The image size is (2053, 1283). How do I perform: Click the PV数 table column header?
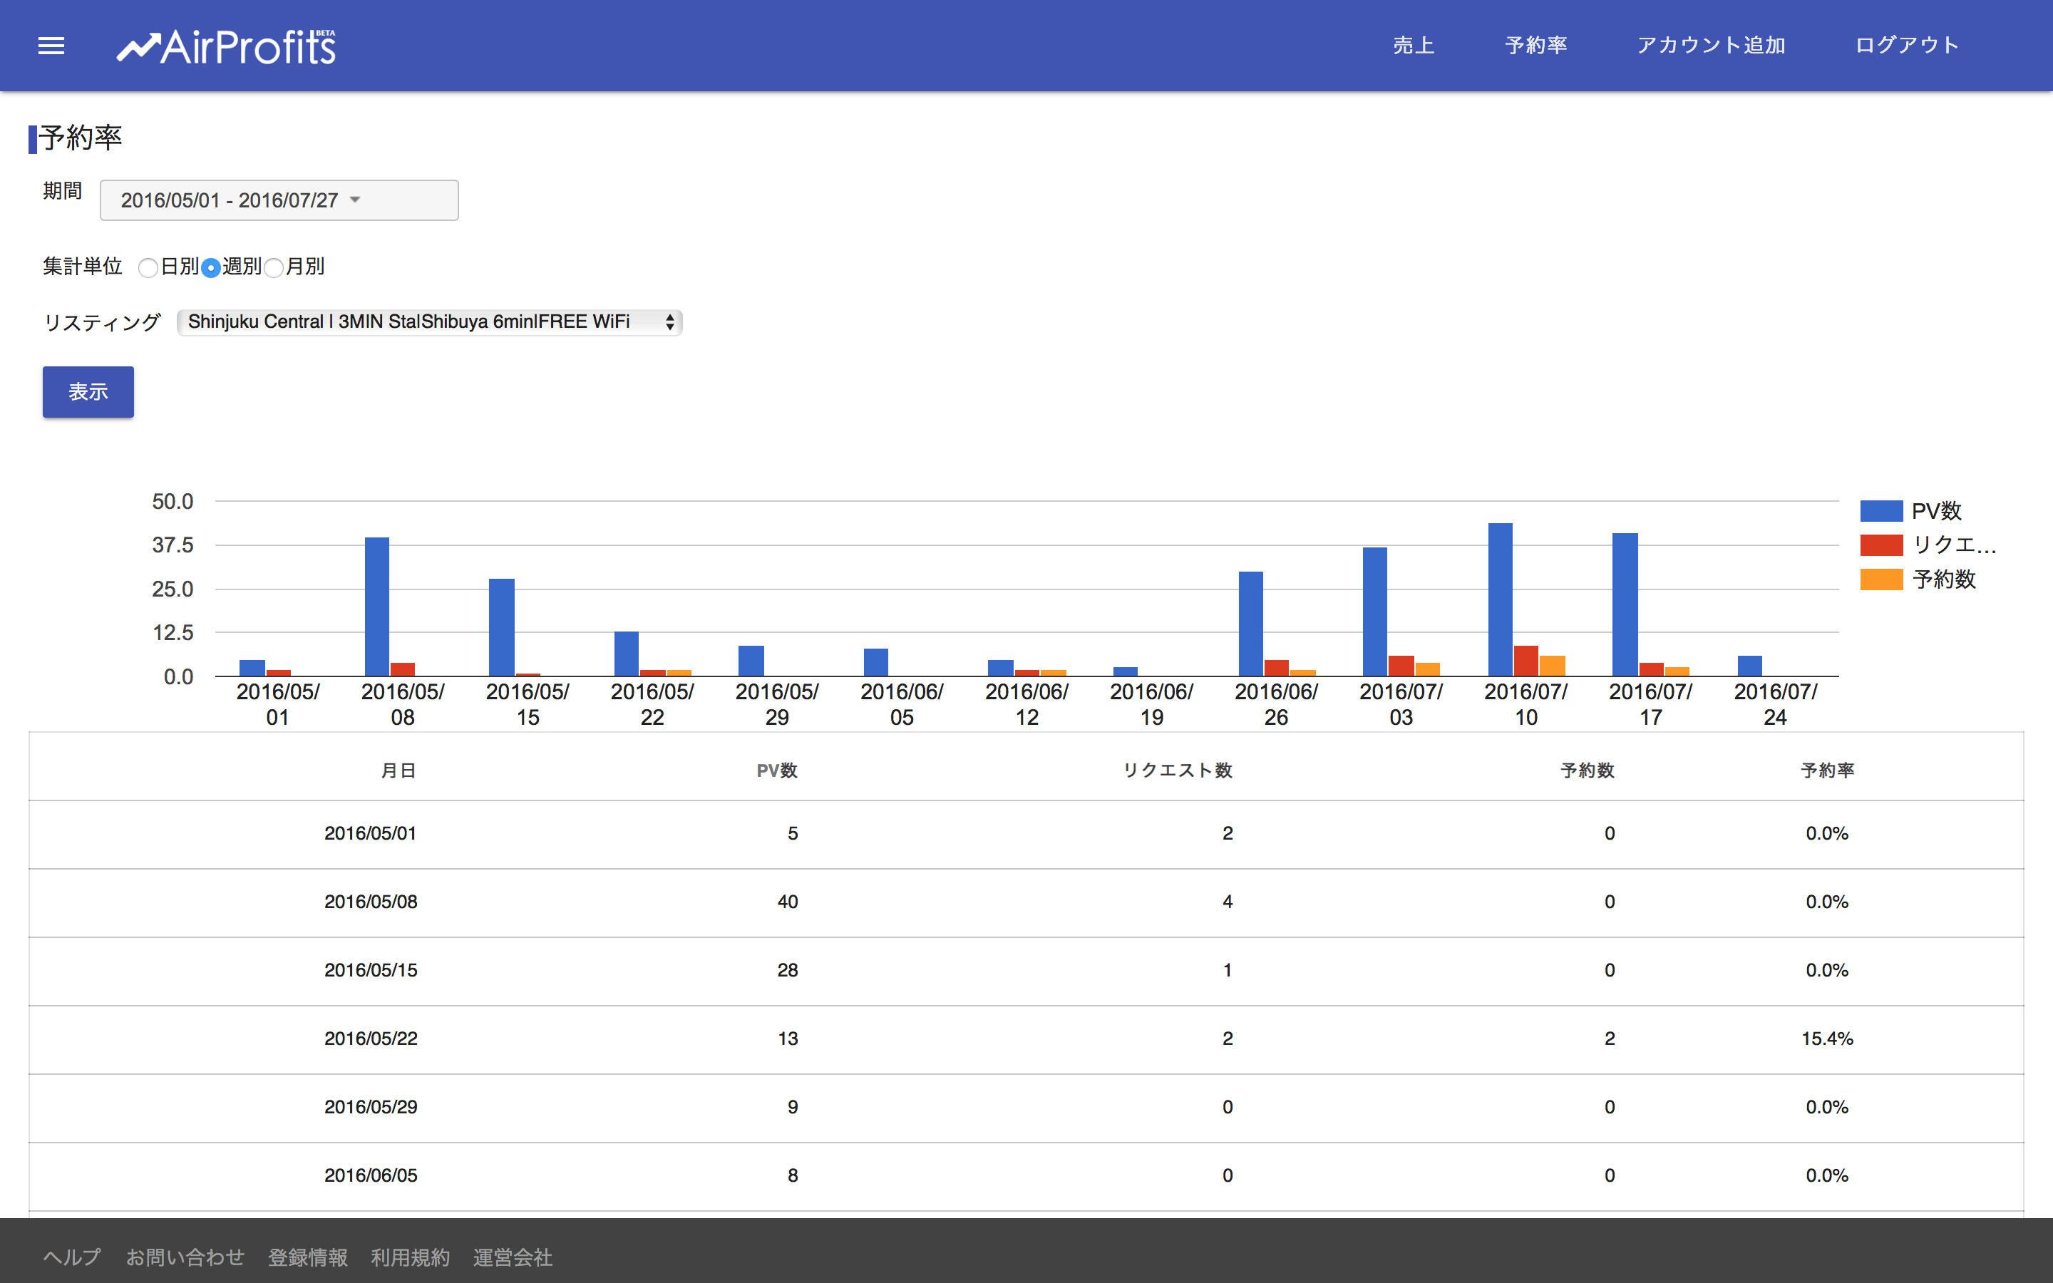[777, 771]
